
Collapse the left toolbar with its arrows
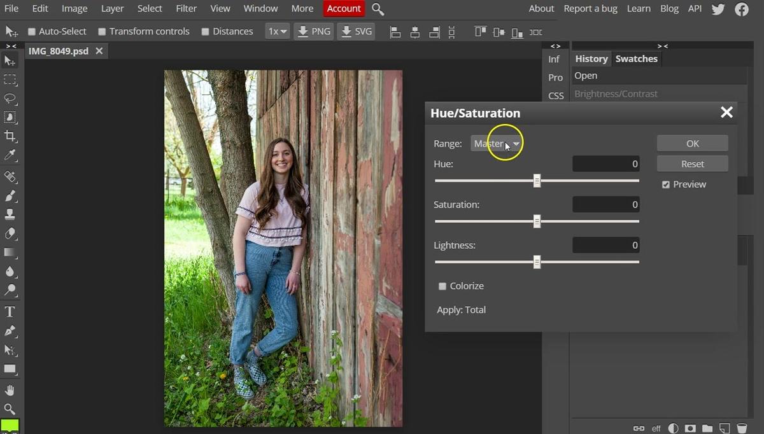click(11, 46)
